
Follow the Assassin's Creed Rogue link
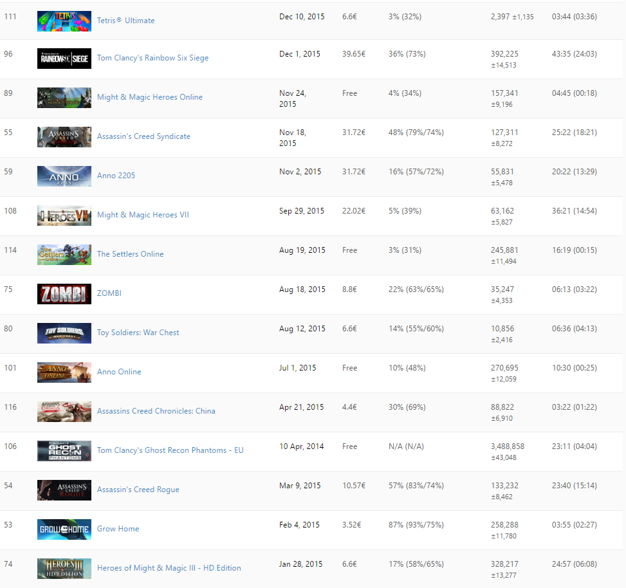click(x=138, y=490)
